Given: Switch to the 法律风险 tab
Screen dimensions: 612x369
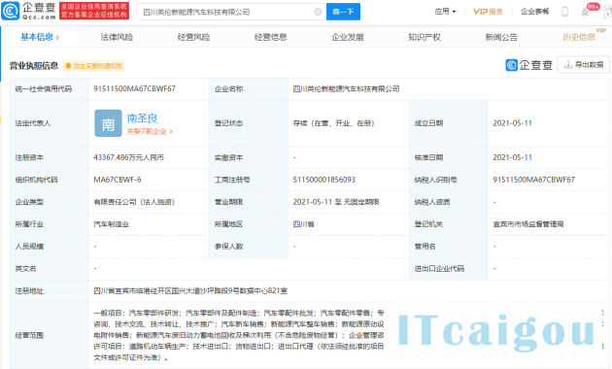Looking at the screenshot, I should (117, 37).
